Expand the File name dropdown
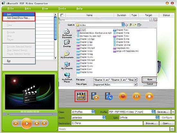The height and width of the screenshot is (133, 177). [135, 80]
